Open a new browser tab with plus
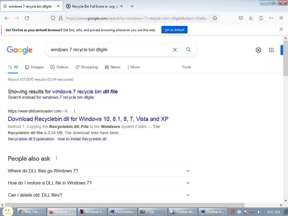This screenshot has height=216, width=288. tap(132, 6)
